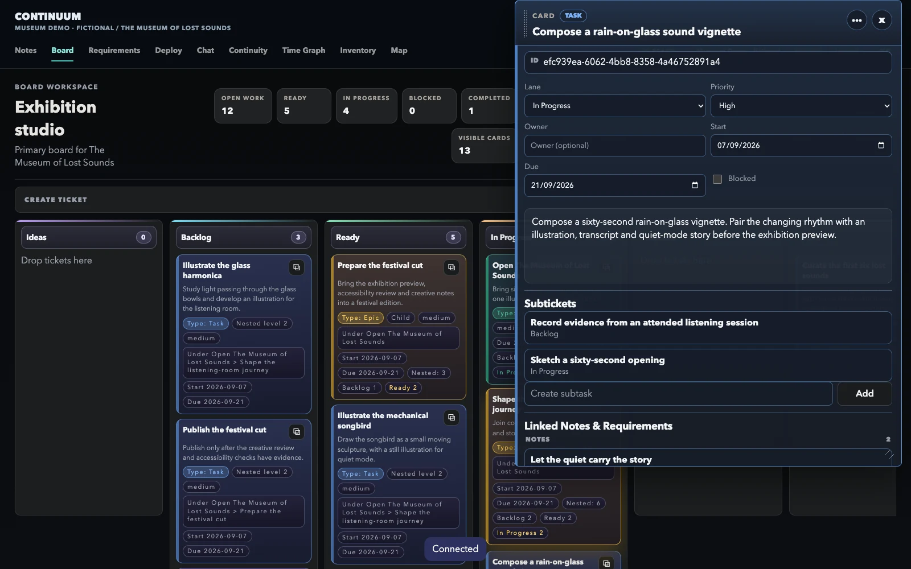The height and width of the screenshot is (569, 911).
Task: Open the Start date calendar picker icon
Action: pyautogui.click(x=881, y=145)
